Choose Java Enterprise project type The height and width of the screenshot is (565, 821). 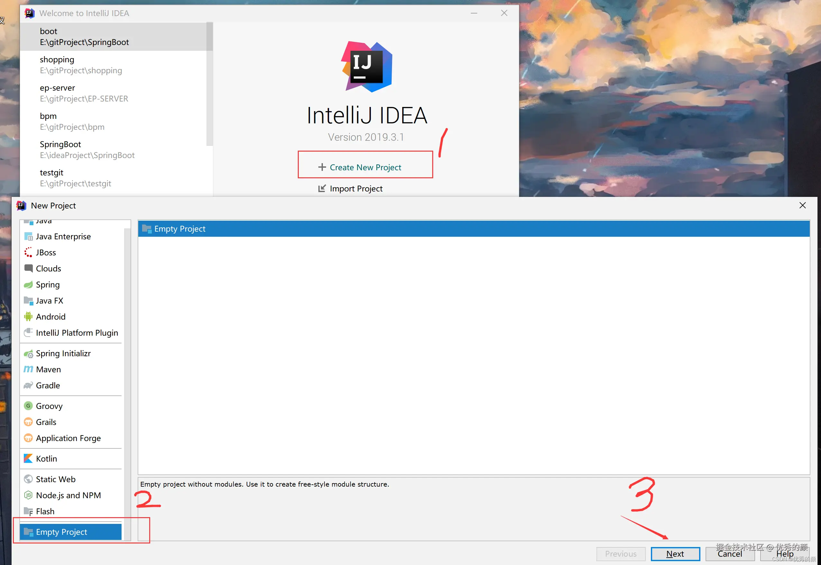(x=63, y=236)
